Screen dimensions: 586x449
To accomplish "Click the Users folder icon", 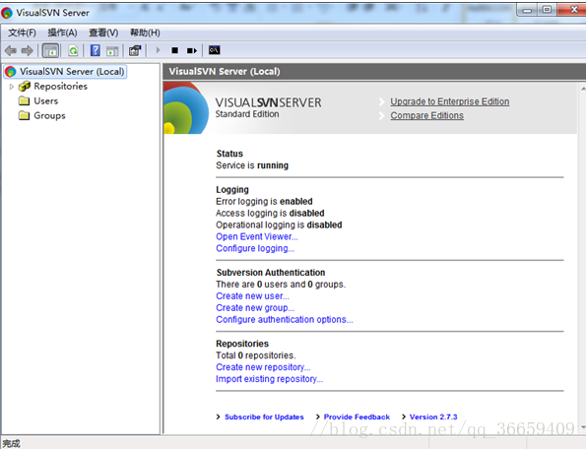I will point(25,100).
